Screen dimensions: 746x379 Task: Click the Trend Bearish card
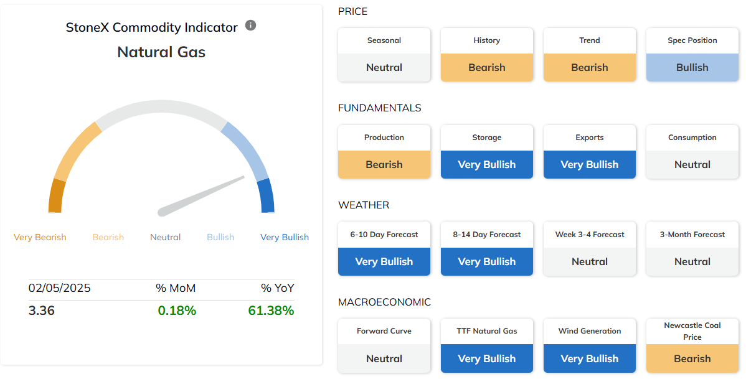(x=590, y=55)
